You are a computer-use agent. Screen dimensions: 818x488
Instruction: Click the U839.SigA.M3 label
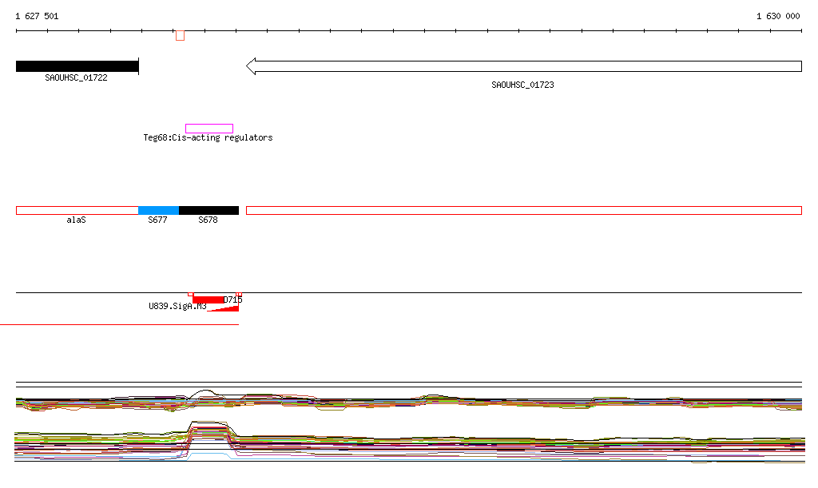click(x=177, y=306)
